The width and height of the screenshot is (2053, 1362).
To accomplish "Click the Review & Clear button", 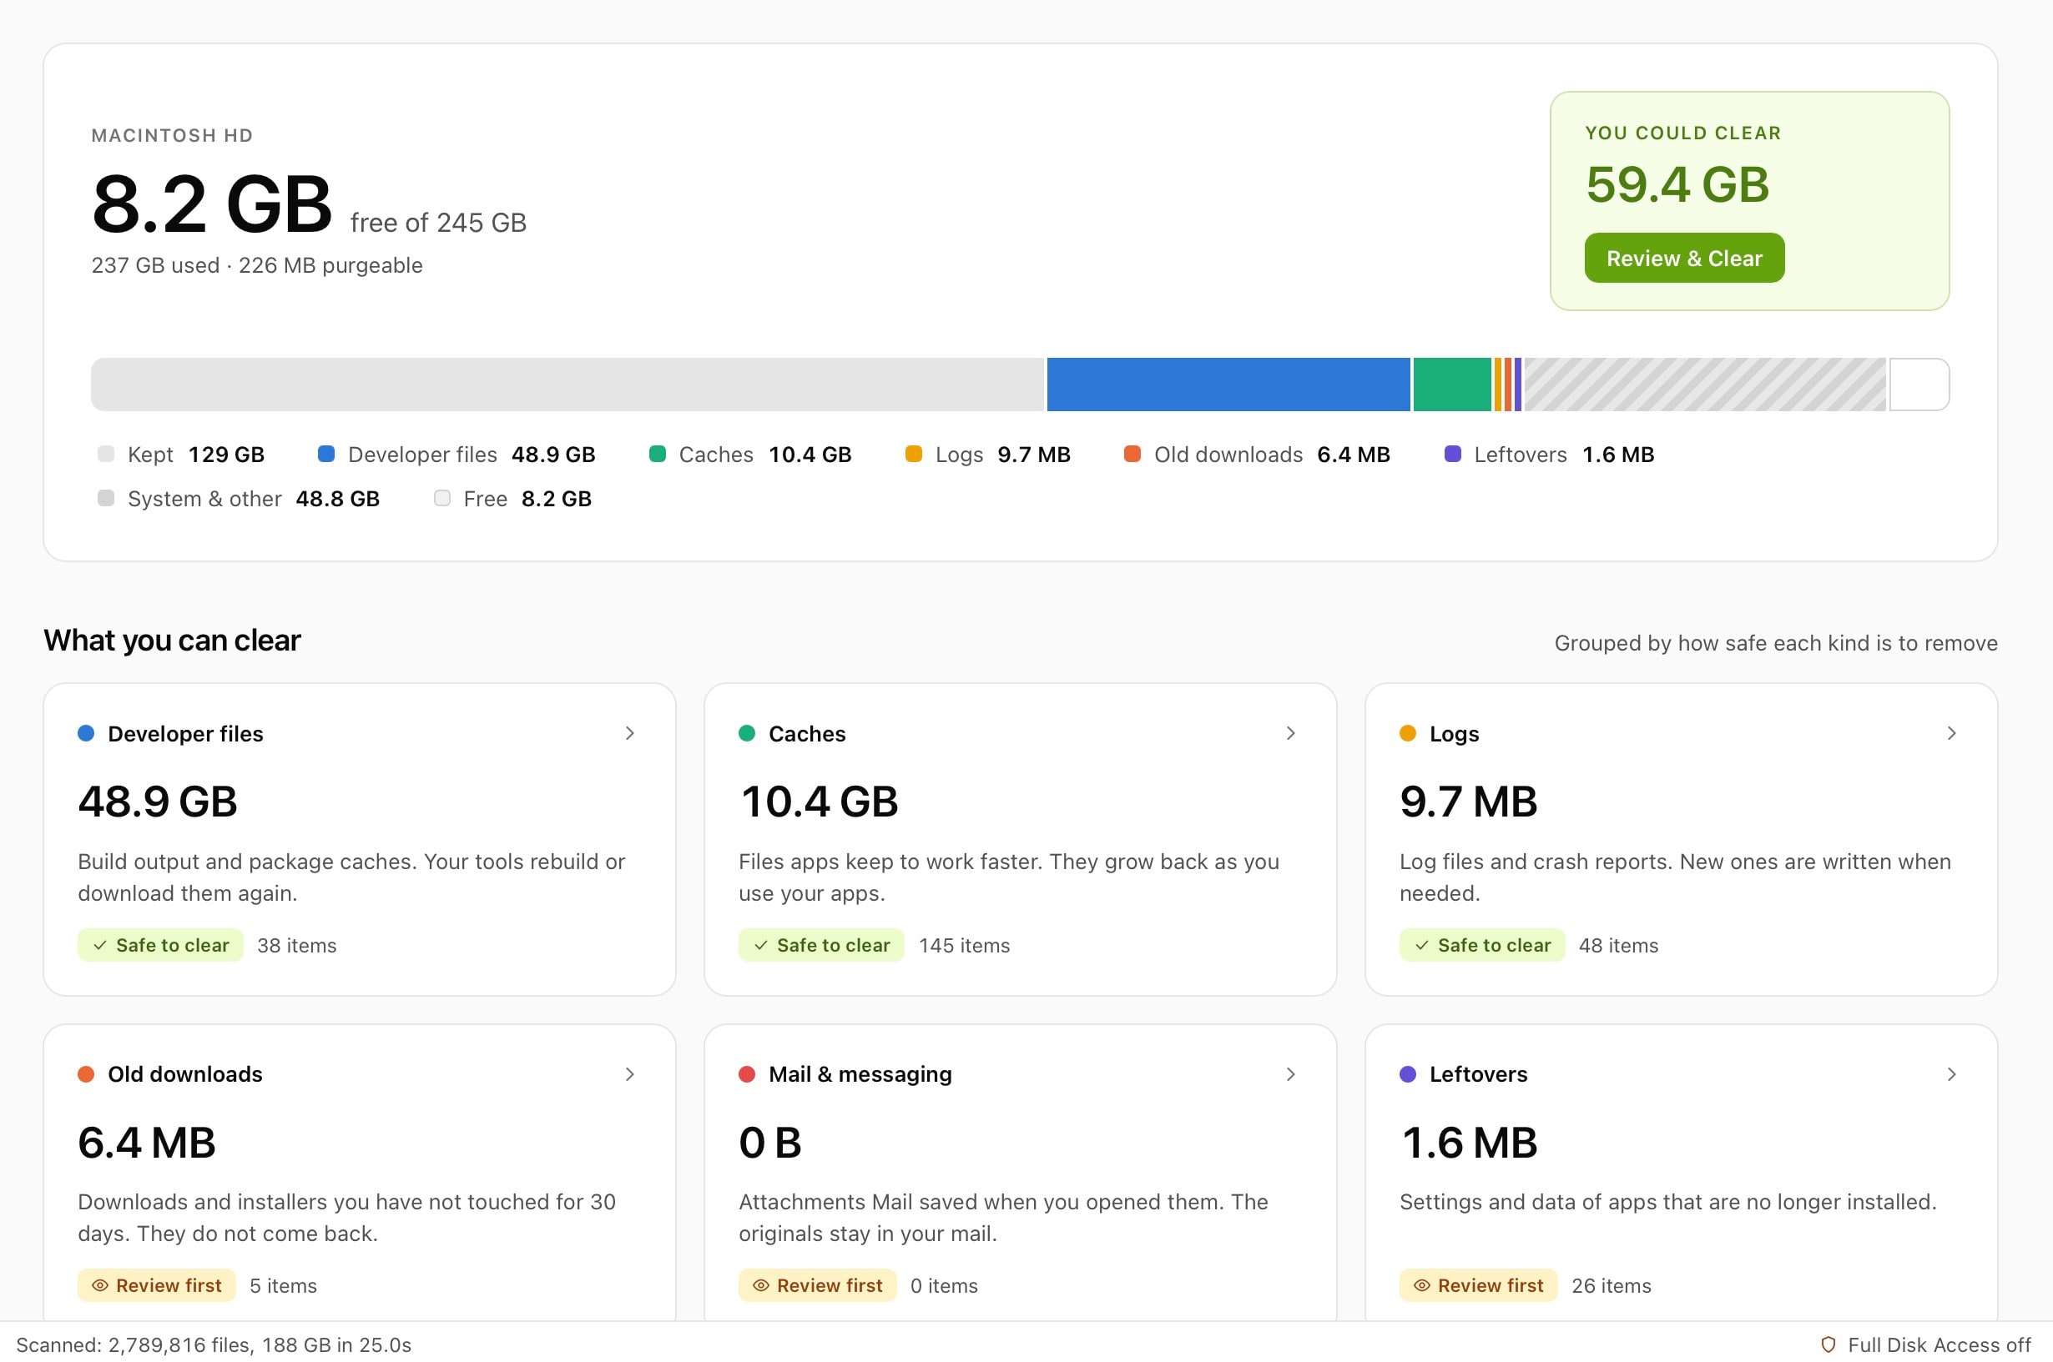I will 1683,258.
